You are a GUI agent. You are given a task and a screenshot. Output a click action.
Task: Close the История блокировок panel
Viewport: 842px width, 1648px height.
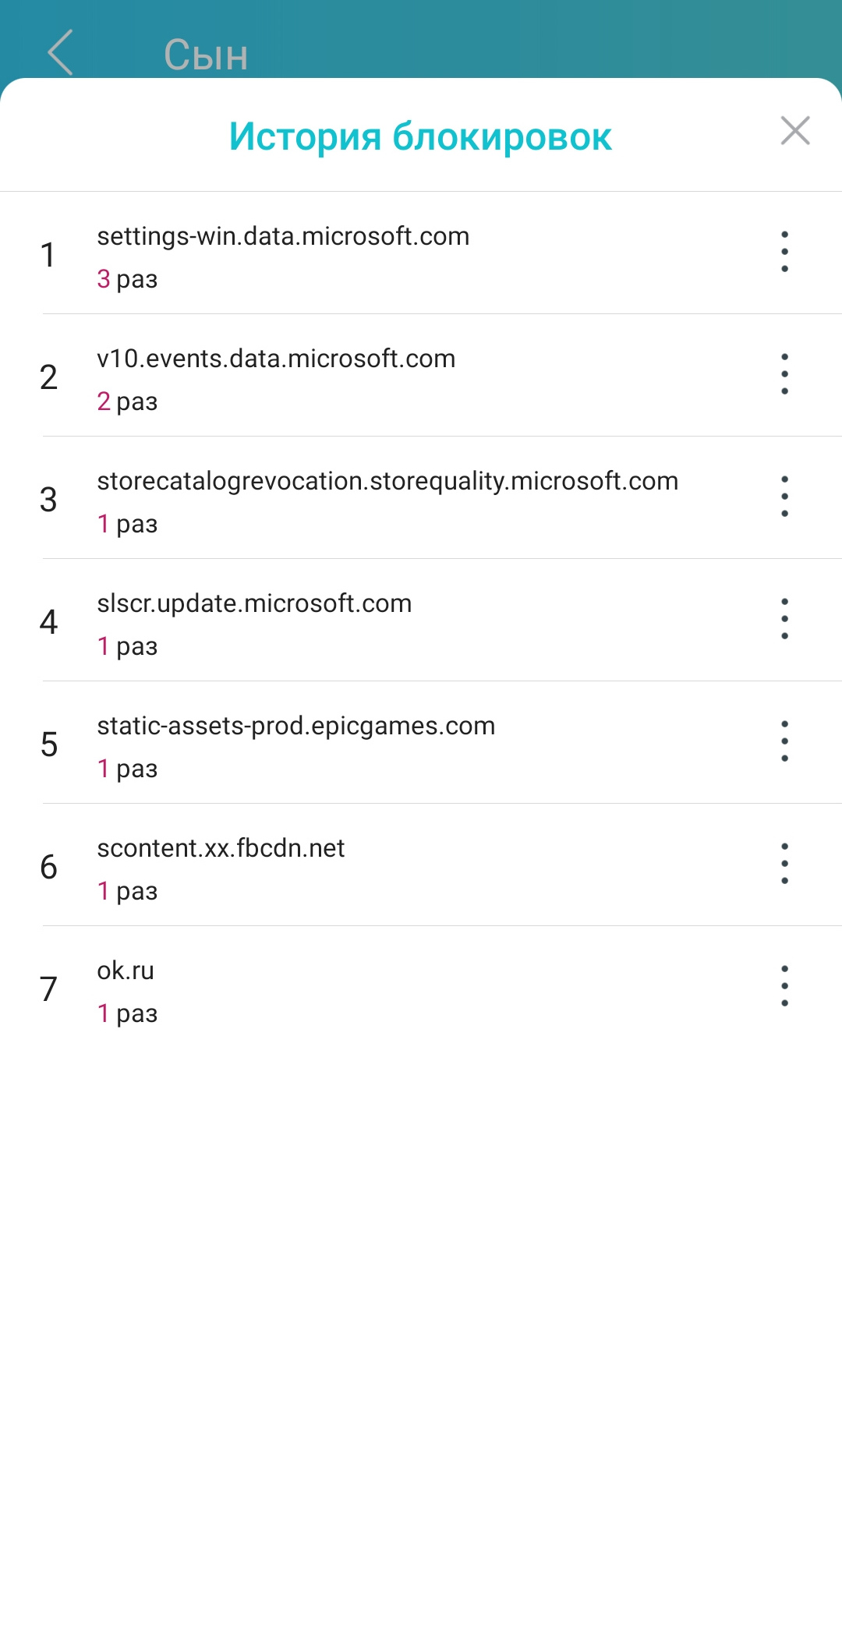(794, 131)
